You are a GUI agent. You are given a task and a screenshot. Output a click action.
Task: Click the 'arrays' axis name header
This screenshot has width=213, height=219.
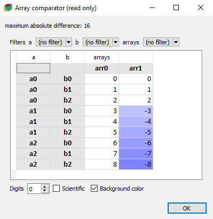pyautogui.click(x=101, y=57)
